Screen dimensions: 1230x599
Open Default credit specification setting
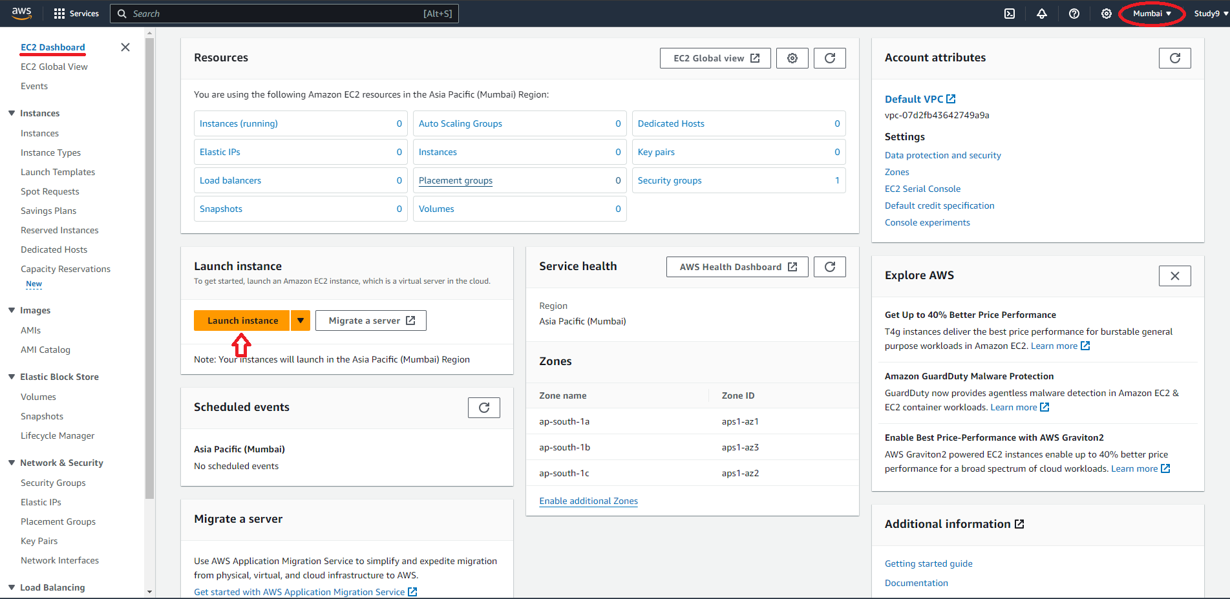[x=939, y=205]
